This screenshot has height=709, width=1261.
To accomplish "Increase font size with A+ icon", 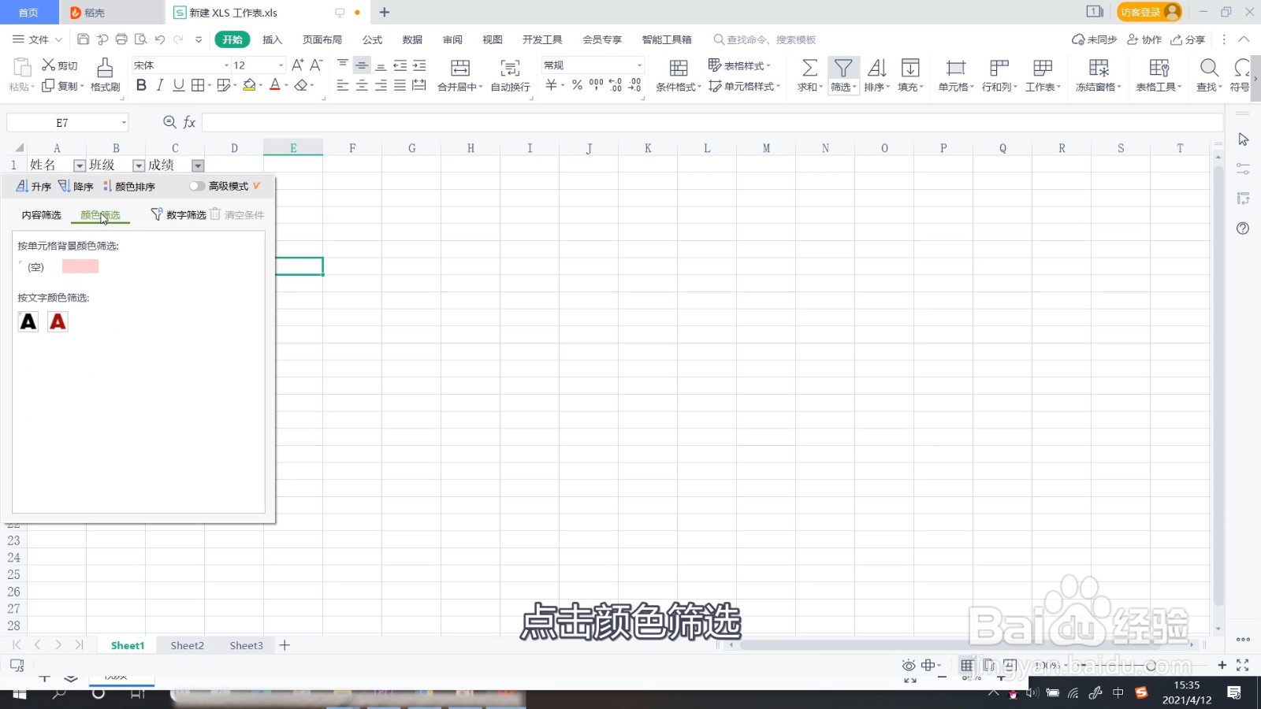I will tap(297, 65).
